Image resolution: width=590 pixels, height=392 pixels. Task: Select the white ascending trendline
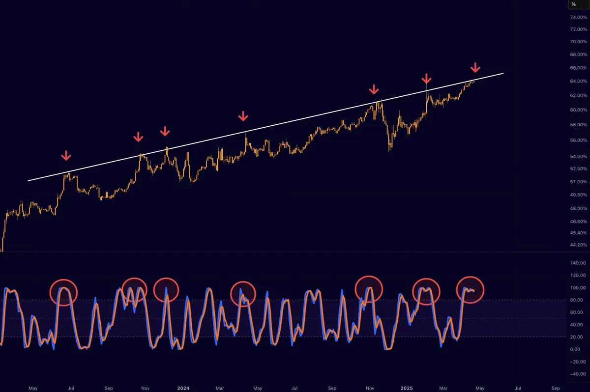265,127
